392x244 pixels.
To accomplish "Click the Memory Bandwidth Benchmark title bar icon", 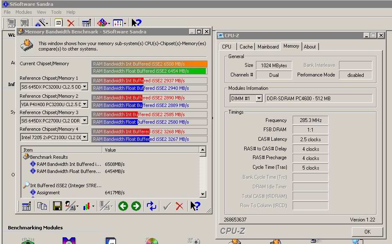I will point(21,31).
